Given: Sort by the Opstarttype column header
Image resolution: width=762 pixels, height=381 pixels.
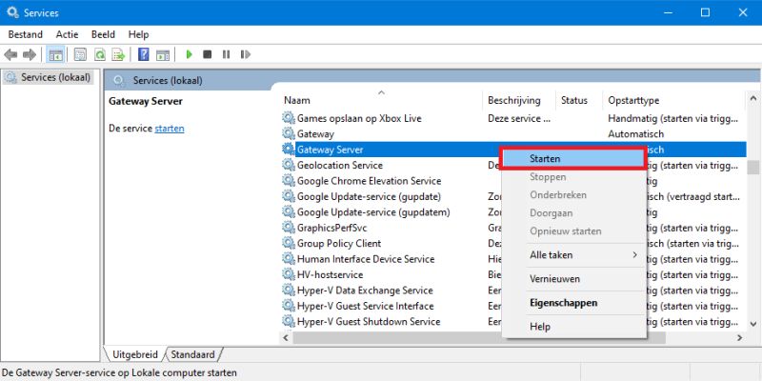Looking at the screenshot, I should pyautogui.click(x=672, y=100).
